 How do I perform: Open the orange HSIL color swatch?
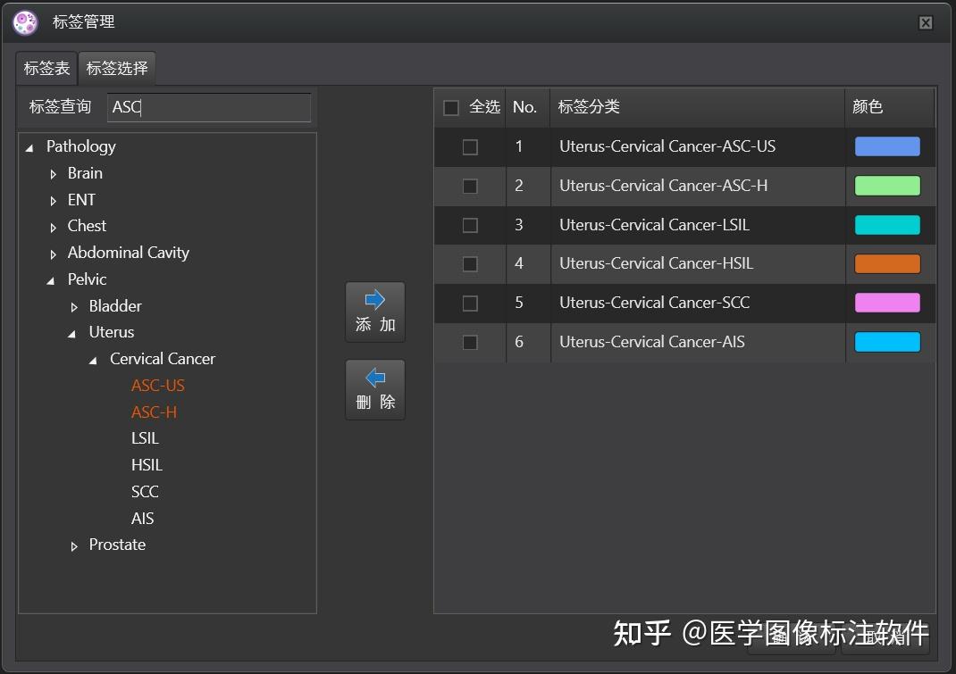click(886, 264)
